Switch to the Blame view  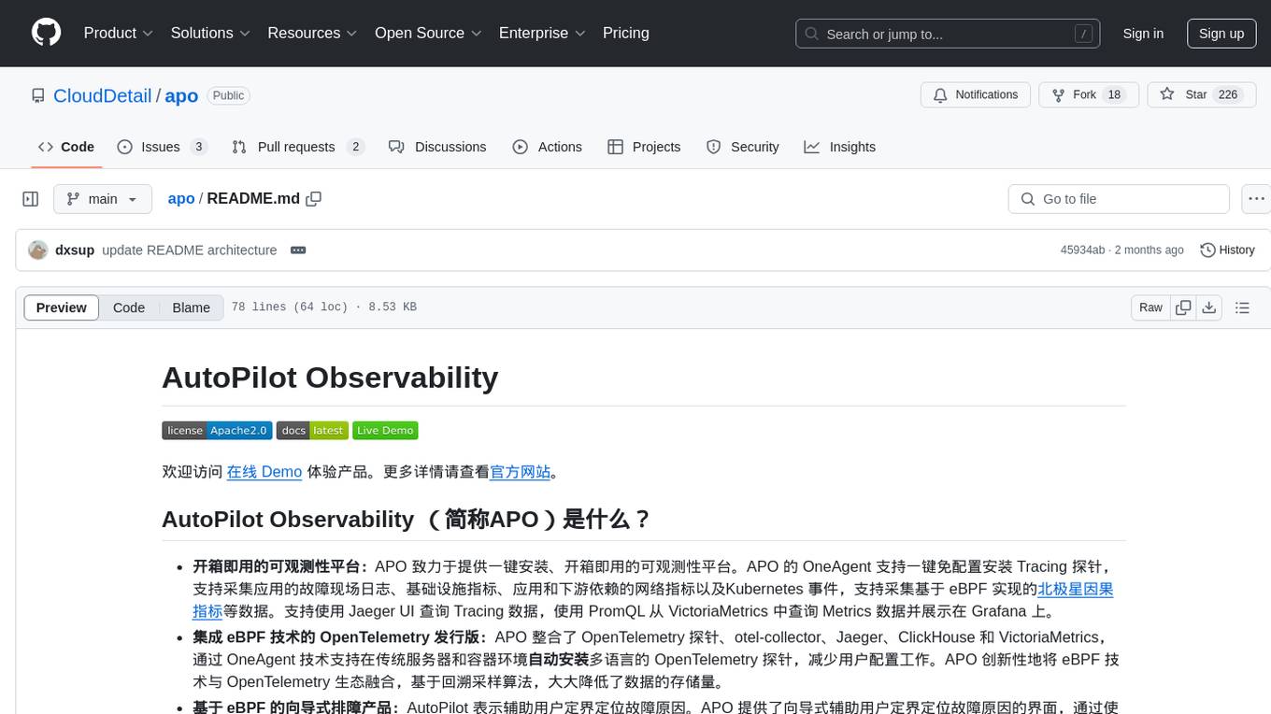click(192, 307)
